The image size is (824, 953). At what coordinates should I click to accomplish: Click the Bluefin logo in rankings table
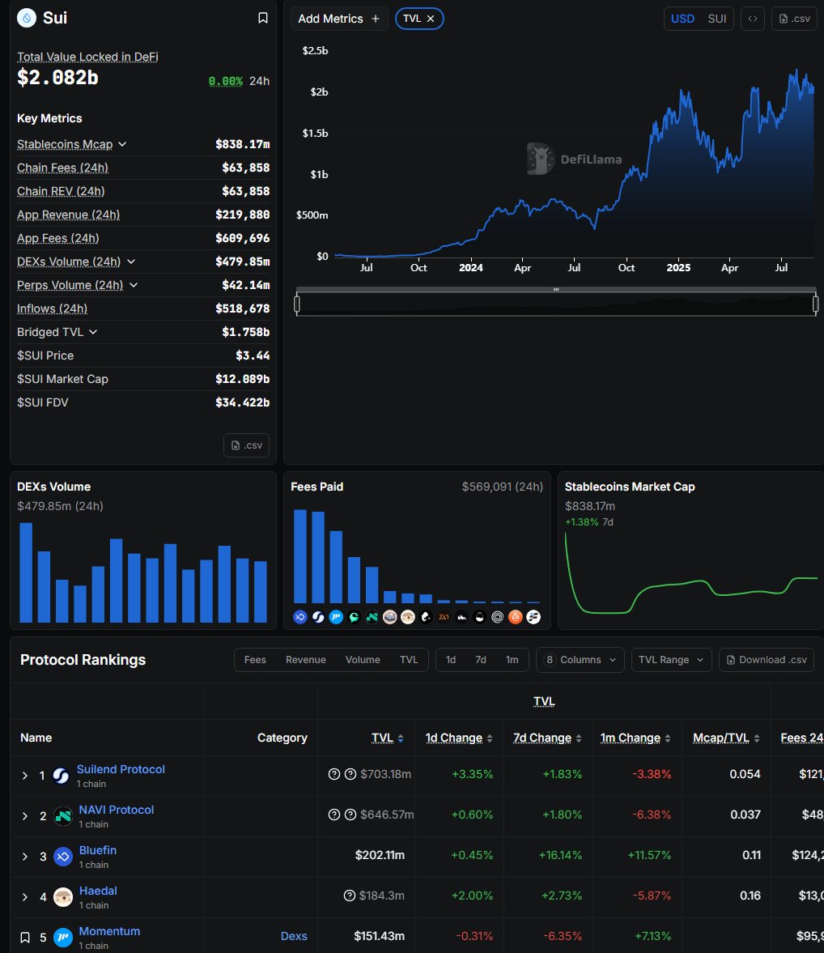(63, 857)
